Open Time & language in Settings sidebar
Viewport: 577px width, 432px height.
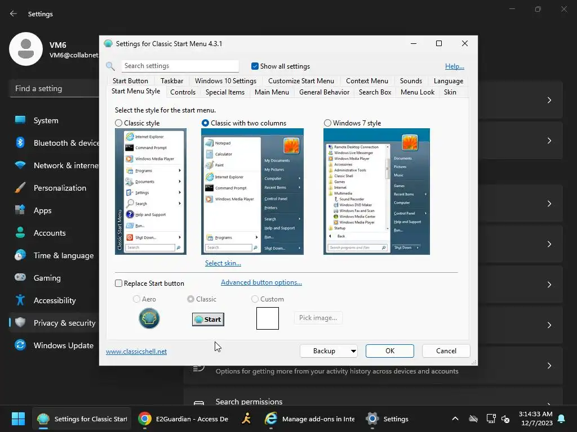(55, 255)
